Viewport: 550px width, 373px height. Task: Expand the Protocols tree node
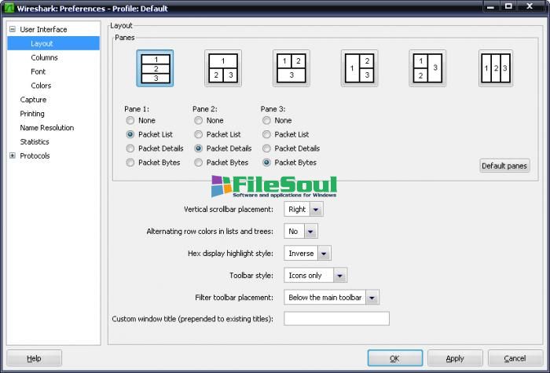[13, 156]
